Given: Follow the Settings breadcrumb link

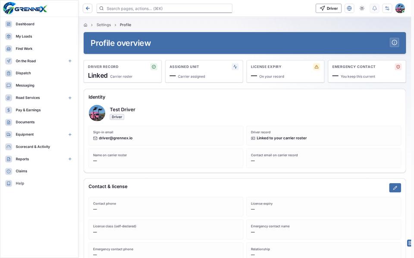Looking at the screenshot, I should pos(104,25).
